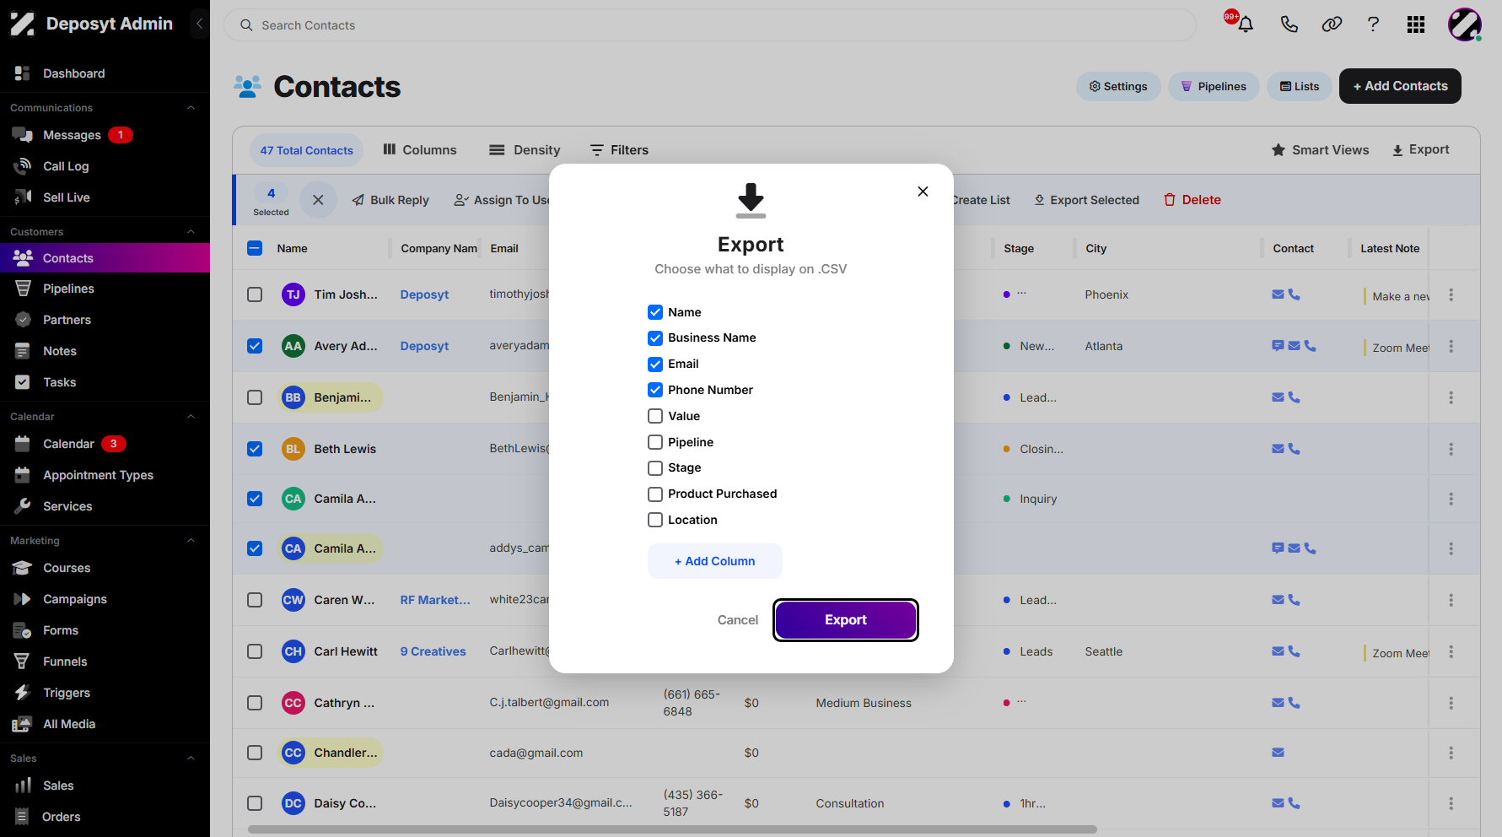This screenshot has width=1502, height=837.
Task: Collapse the Calendar sidebar section
Action: [x=191, y=417]
